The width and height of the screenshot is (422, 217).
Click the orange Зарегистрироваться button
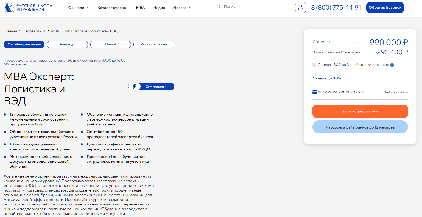[360, 111]
